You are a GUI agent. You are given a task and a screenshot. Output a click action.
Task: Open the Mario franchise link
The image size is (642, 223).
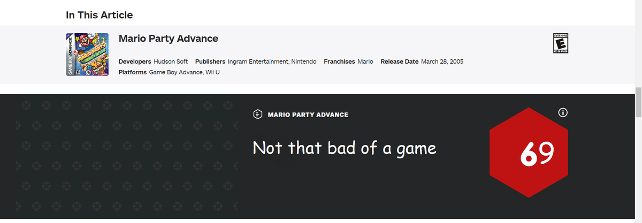coord(365,61)
